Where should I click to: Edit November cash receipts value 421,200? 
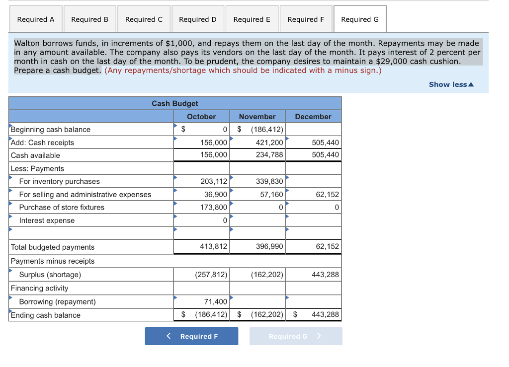coord(257,143)
